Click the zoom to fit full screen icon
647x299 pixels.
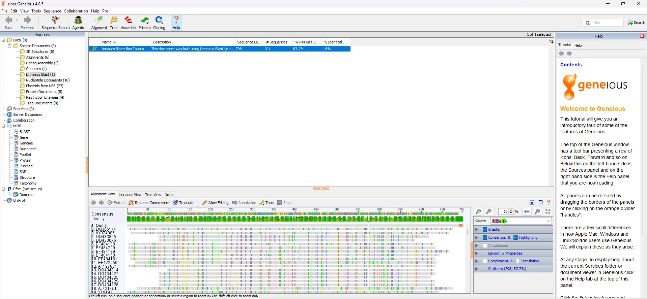tap(548, 211)
